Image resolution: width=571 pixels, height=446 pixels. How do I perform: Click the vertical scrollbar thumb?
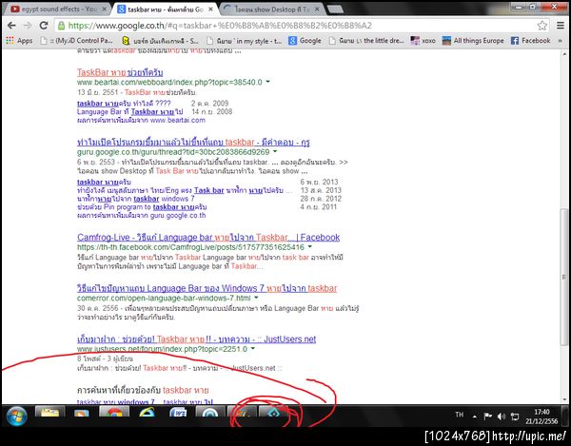coord(564,277)
